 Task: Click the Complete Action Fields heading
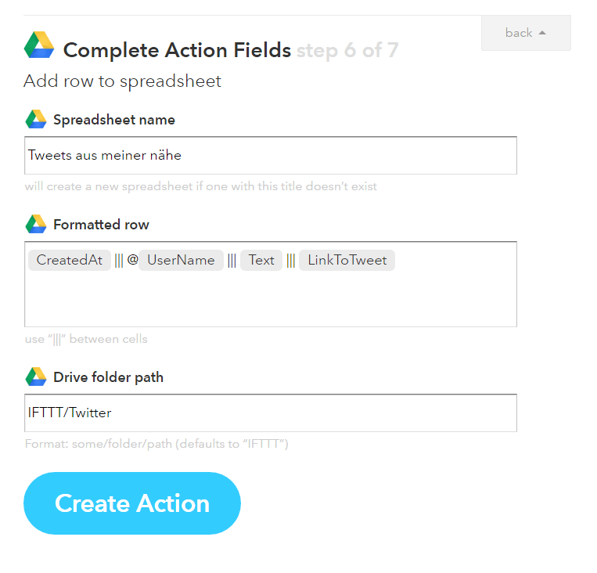(x=177, y=50)
